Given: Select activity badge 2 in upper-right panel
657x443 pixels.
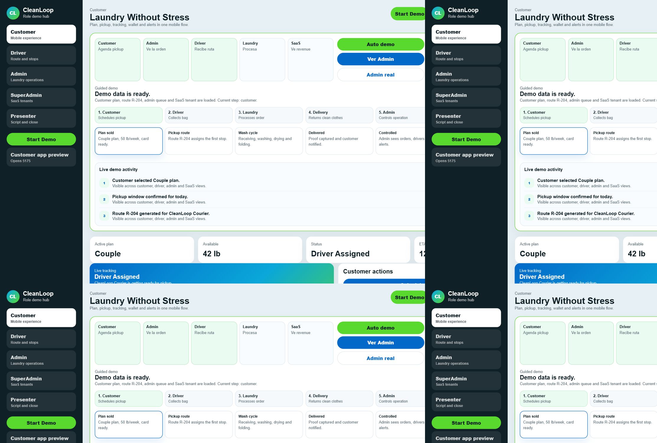Looking at the screenshot, I should point(529,199).
